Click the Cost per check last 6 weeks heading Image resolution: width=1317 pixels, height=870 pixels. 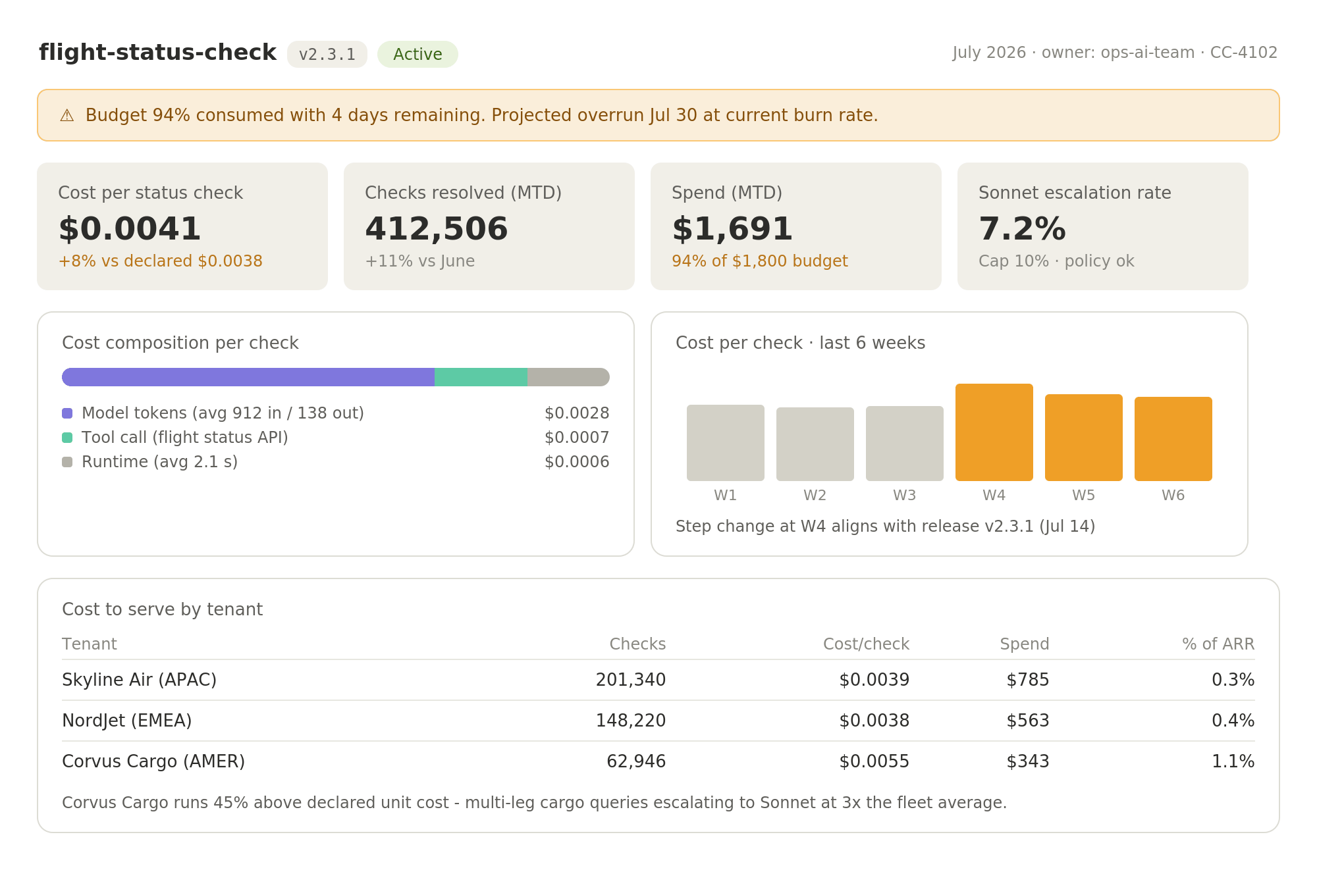801,343
